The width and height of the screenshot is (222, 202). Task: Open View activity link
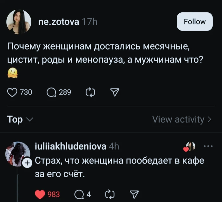[x=181, y=119]
